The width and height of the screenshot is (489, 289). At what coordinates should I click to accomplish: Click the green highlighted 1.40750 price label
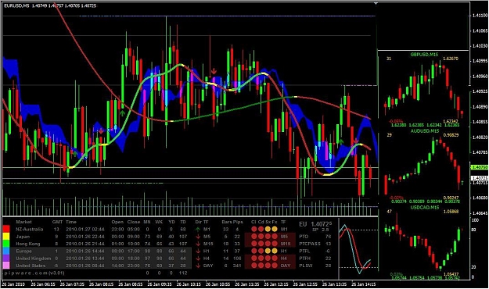(480, 168)
